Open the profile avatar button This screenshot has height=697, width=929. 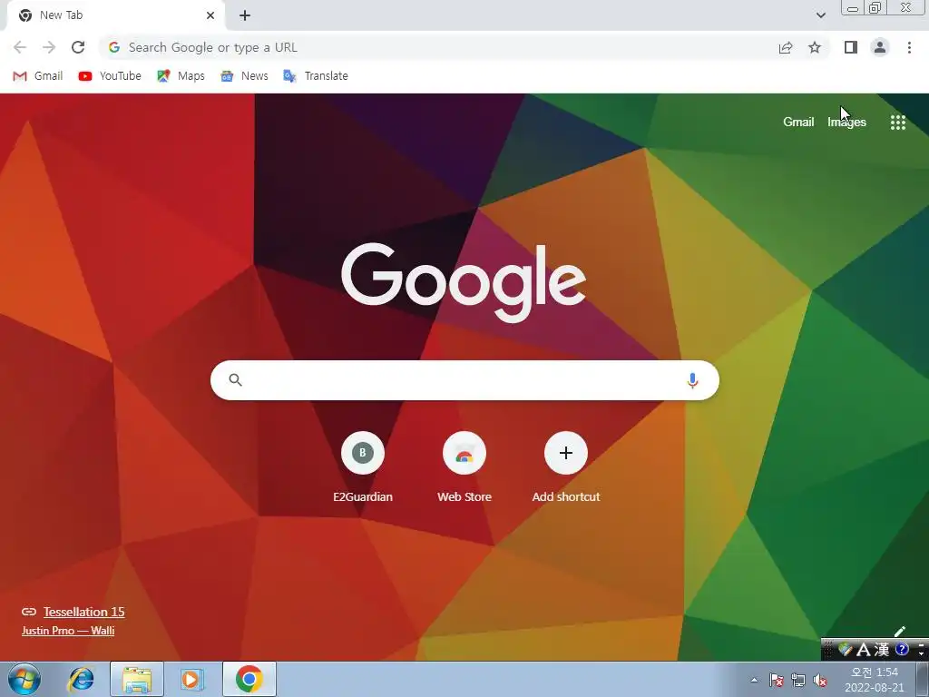[x=880, y=47]
